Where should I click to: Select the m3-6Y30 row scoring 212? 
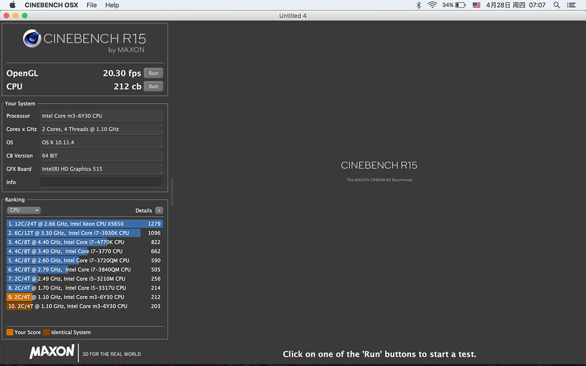coord(85,297)
